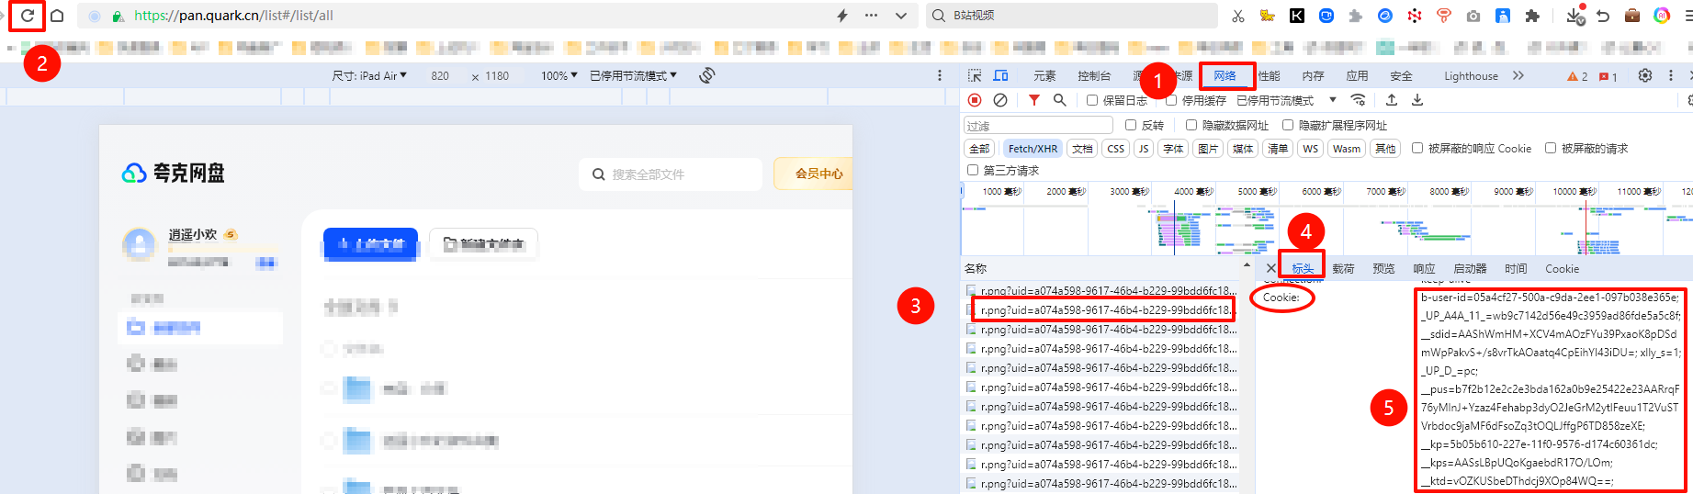Filter requests by Fetch/XHR
1693x494 pixels.
[x=1033, y=148]
